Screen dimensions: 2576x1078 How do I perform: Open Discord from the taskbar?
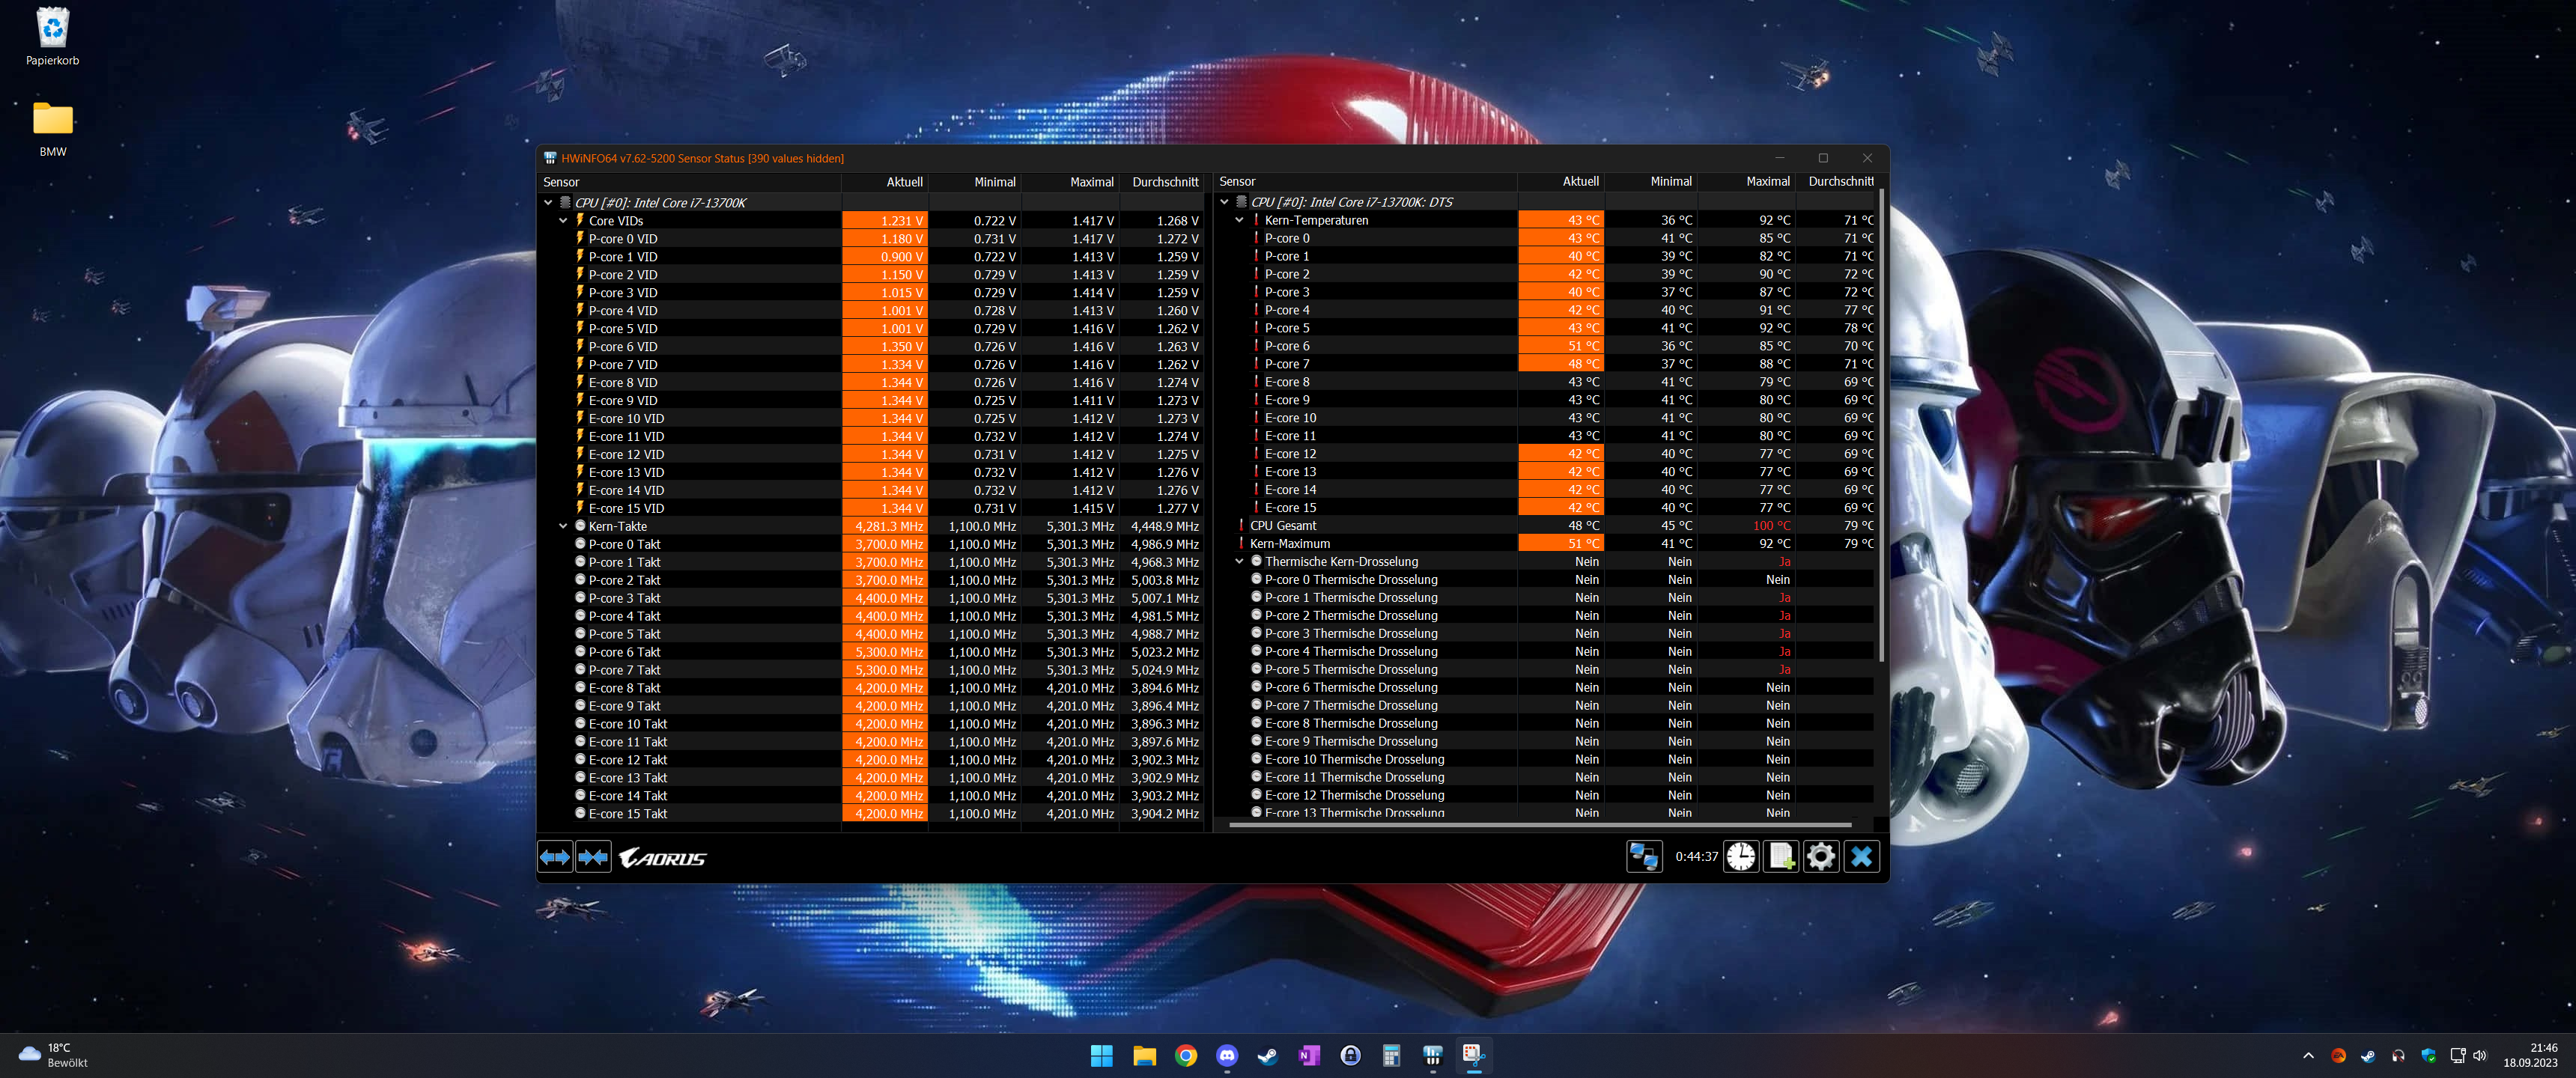click(x=1226, y=1055)
